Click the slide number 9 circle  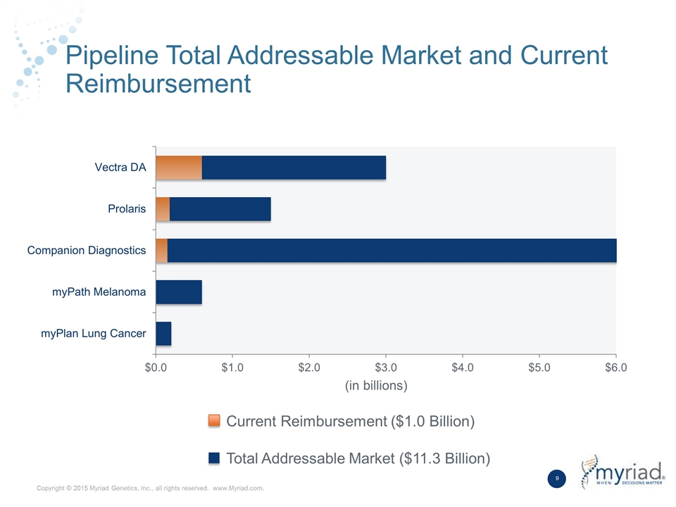[x=556, y=479]
